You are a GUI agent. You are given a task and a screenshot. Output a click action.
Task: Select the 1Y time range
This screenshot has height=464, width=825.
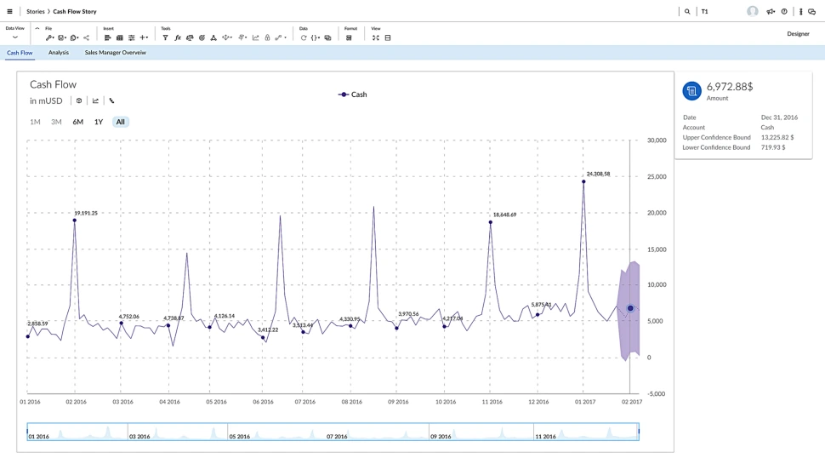point(99,123)
